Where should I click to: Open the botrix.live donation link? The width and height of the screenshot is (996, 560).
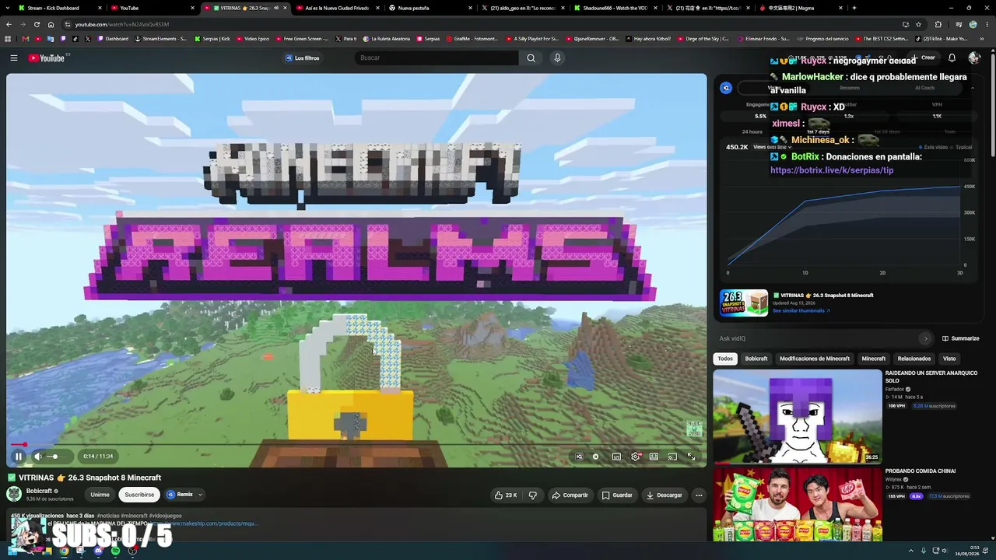point(832,170)
